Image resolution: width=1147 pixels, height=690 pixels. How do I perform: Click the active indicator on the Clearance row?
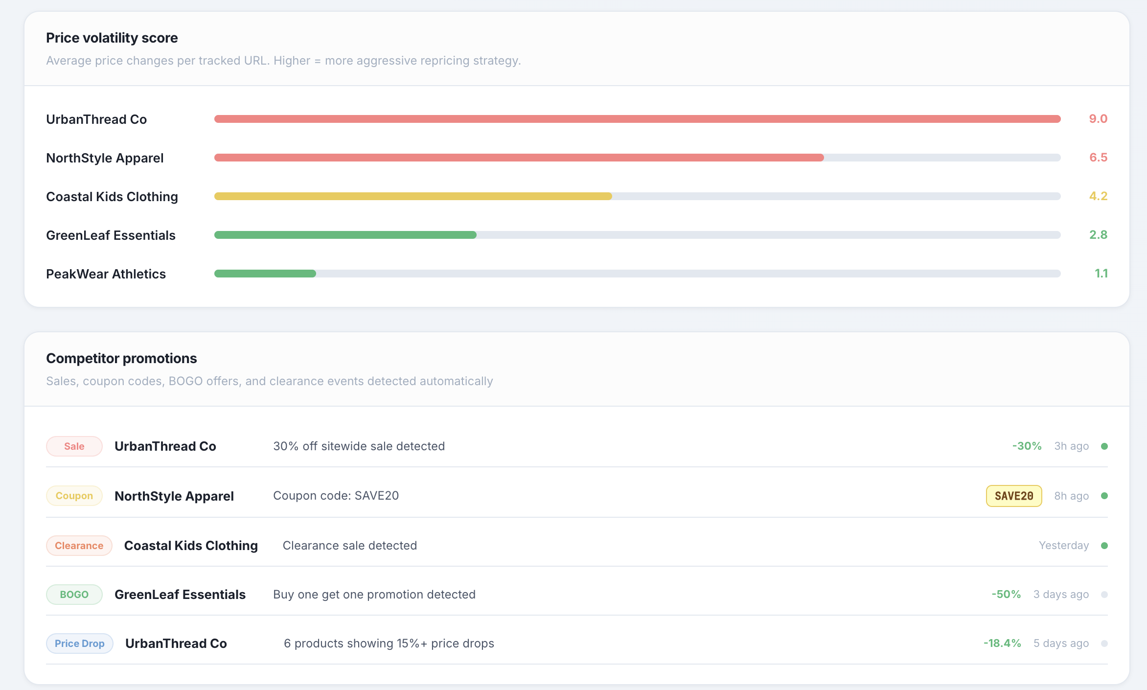1104,545
